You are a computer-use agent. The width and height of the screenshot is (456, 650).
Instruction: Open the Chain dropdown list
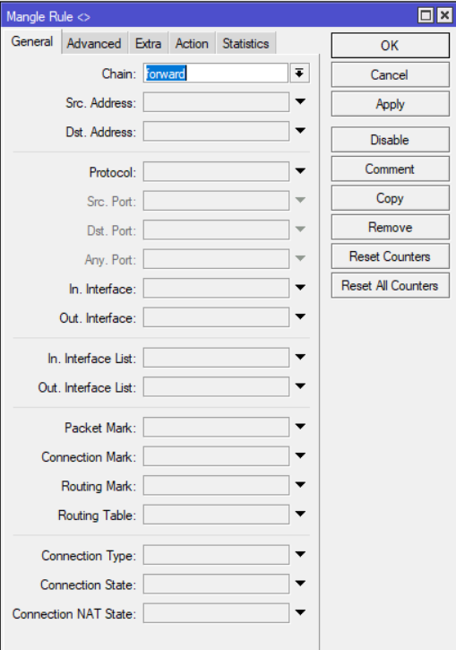(299, 74)
